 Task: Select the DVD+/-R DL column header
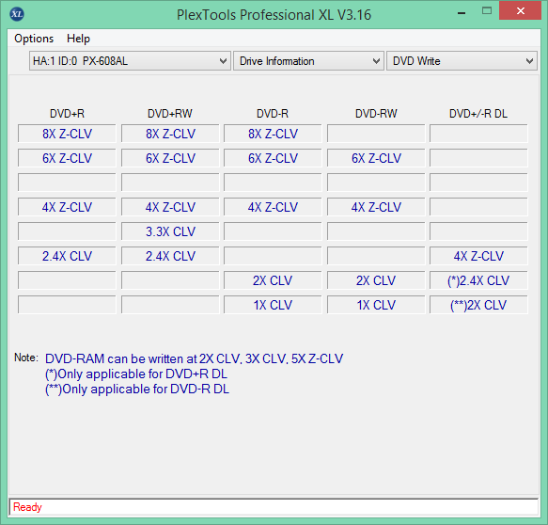[478, 113]
